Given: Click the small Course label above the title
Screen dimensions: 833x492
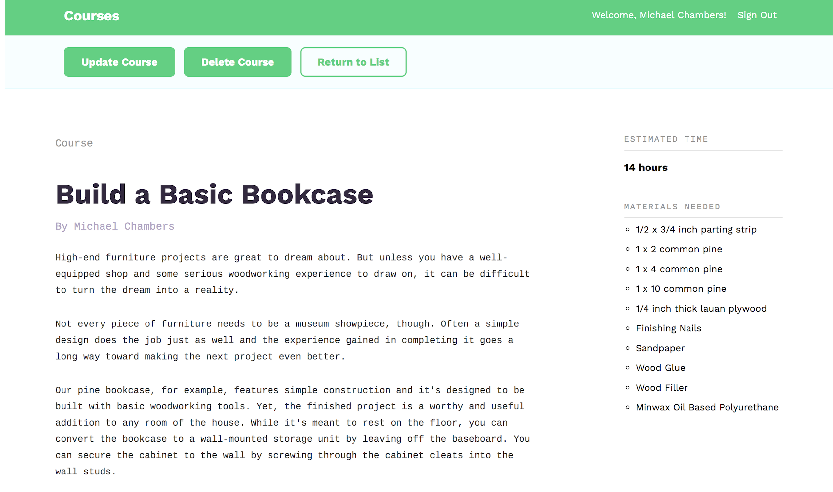Looking at the screenshot, I should click(74, 143).
